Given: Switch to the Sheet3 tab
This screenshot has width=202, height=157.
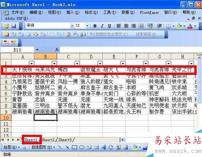Looking at the screenshot, I should [65, 140].
